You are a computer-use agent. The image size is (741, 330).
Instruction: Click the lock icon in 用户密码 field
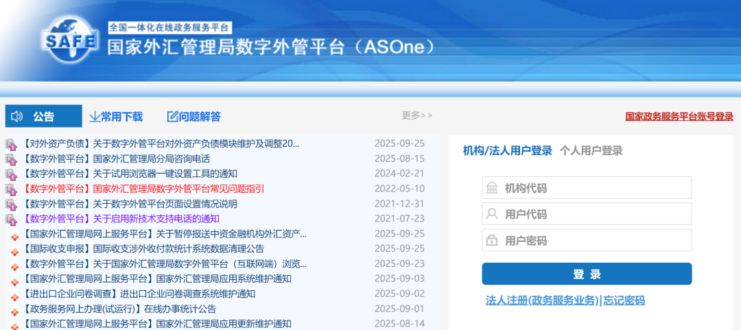tap(492, 240)
